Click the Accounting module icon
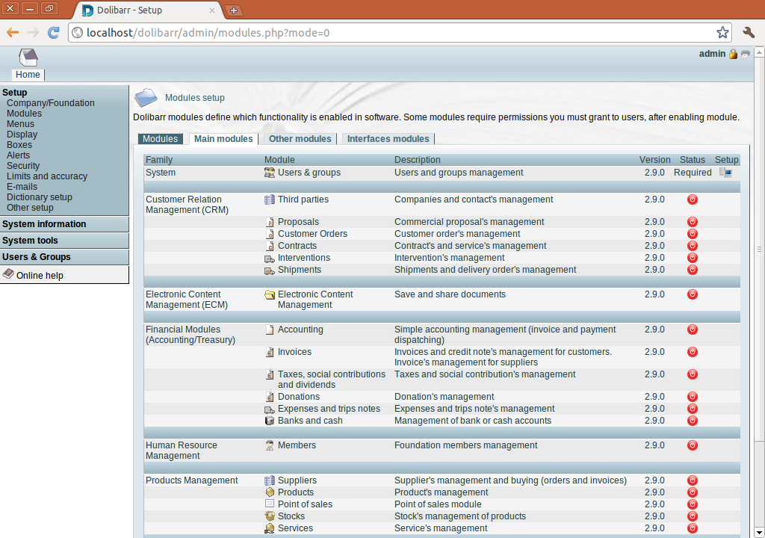This screenshot has height=538, width=765. pyautogui.click(x=269, y=330)
